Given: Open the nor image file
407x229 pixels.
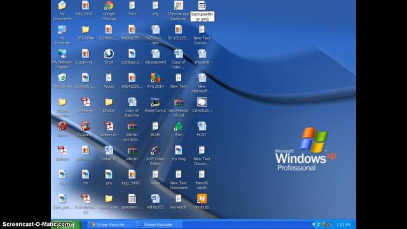Looking at the screenshot, I should tap(85, 174).
